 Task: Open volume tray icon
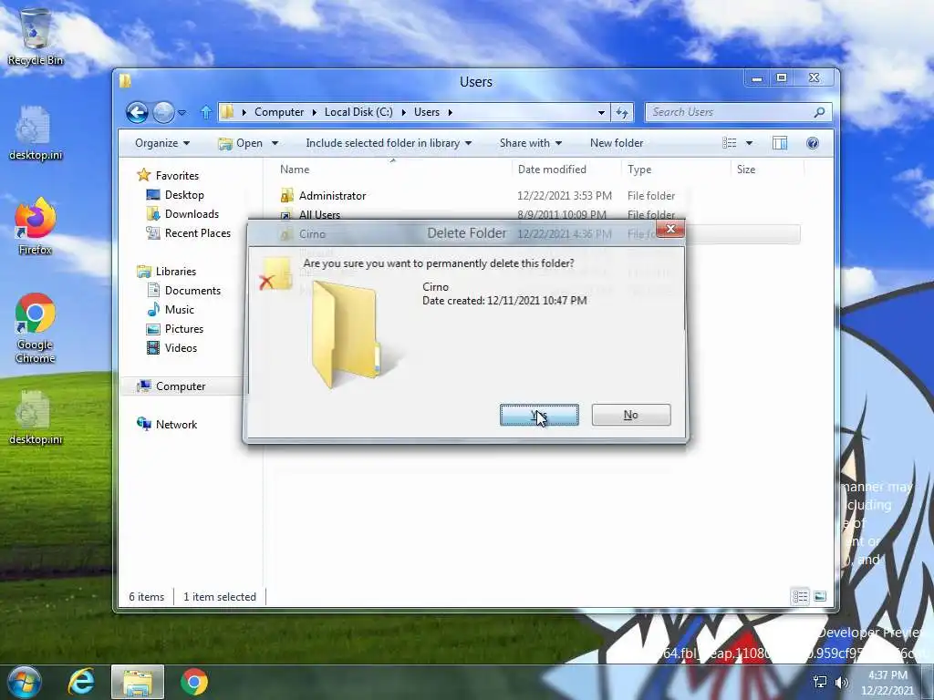click(842, 682)
